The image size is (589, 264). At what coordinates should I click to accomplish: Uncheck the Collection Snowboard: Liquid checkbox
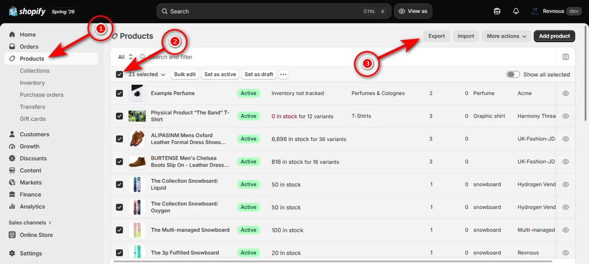tap(119, 184)
